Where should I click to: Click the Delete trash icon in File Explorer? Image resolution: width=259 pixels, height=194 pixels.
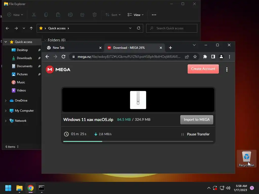(x=95, y=15)
